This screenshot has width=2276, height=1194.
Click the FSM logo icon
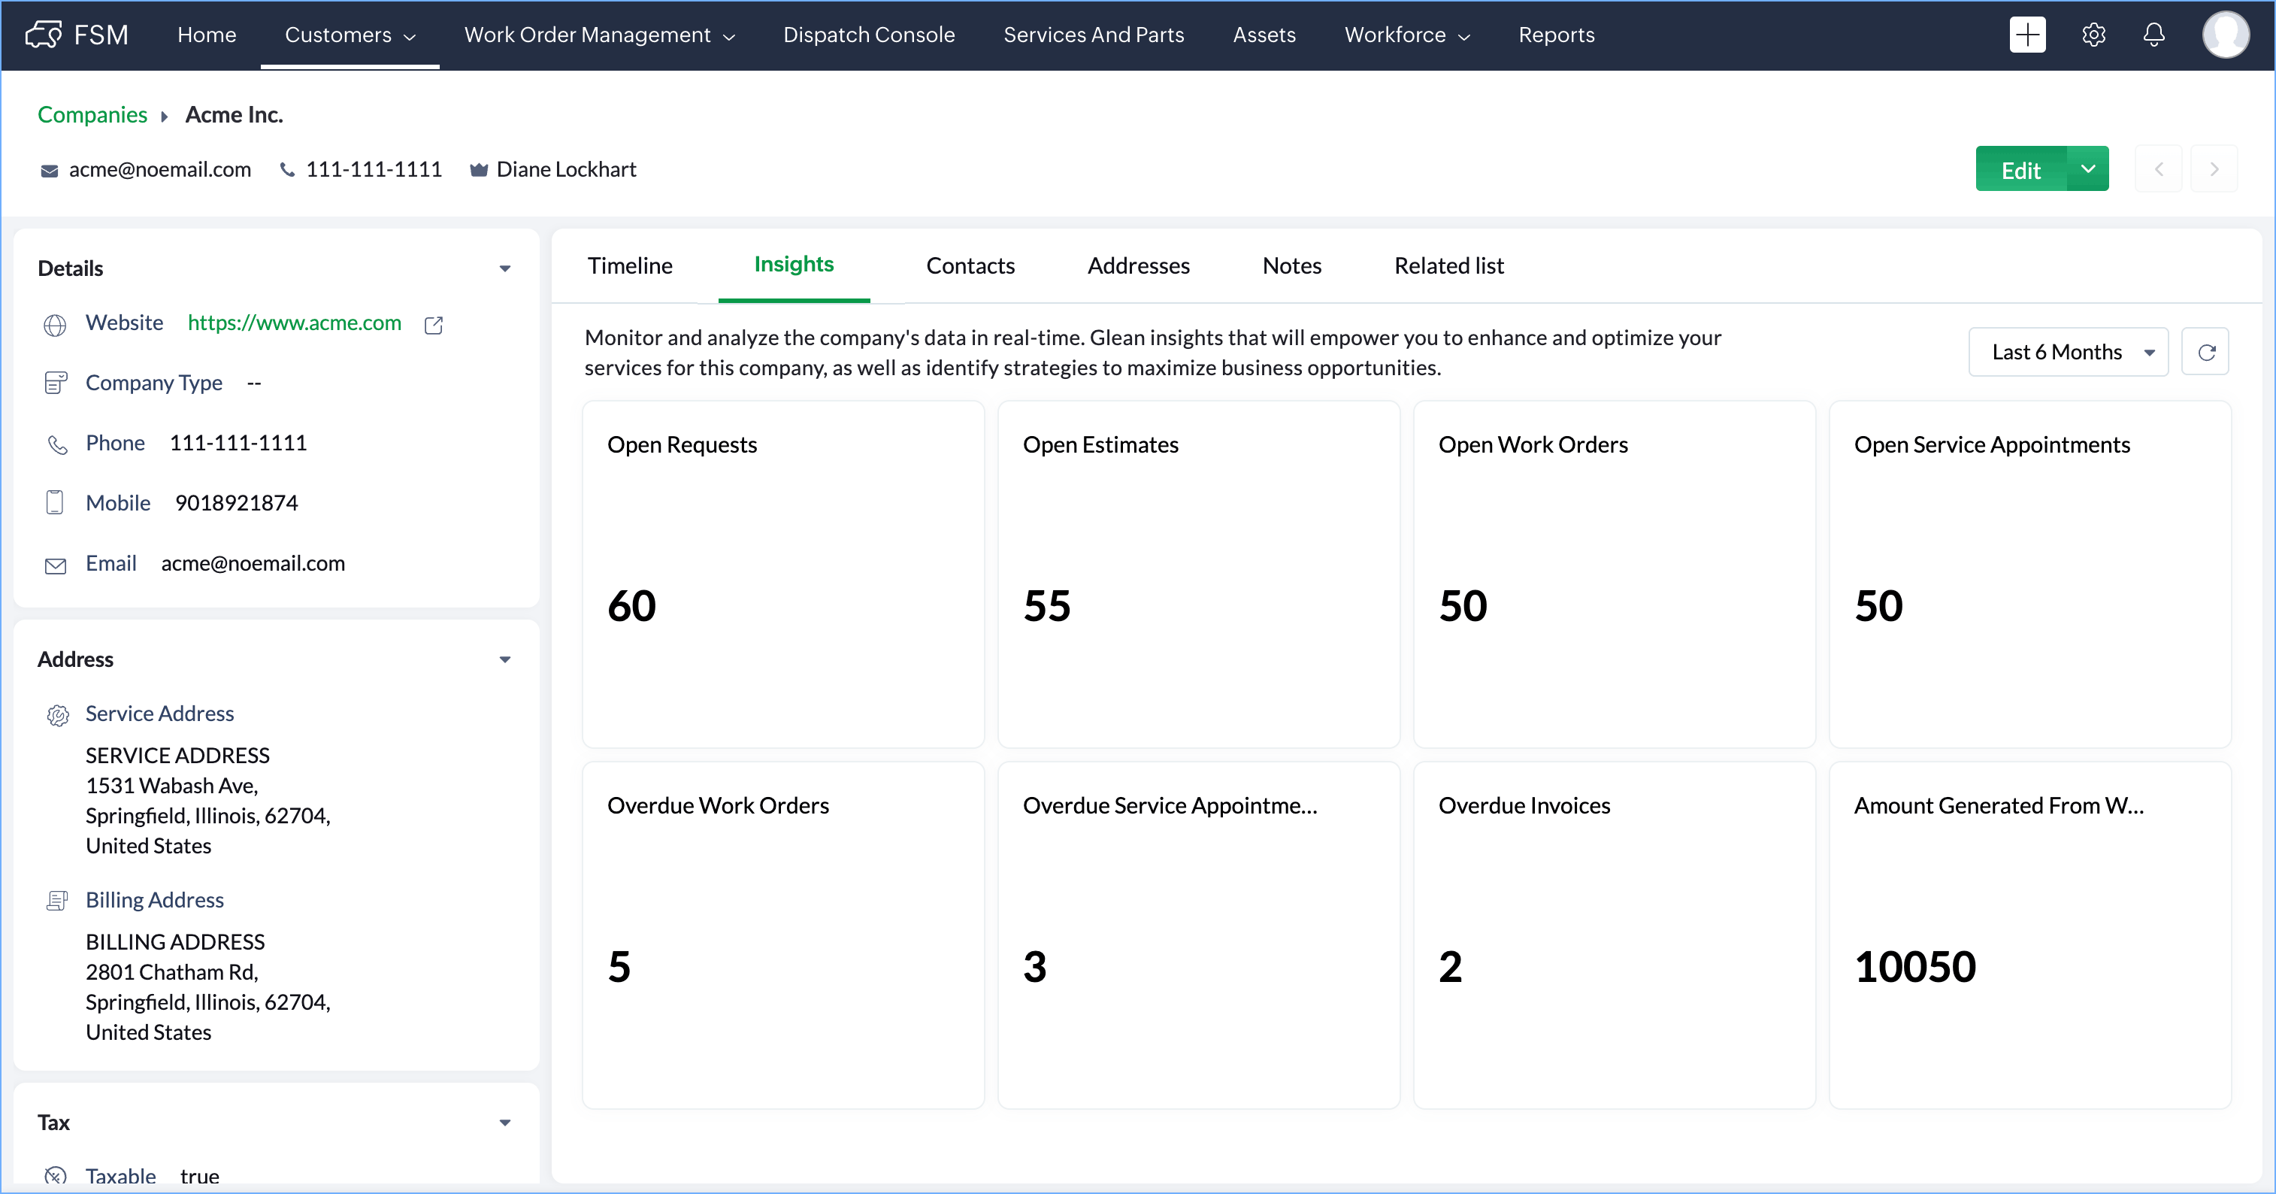click(x=44, y=35)
